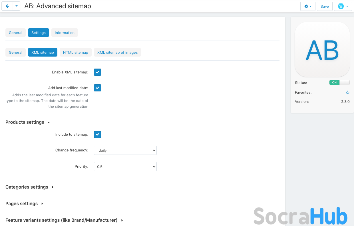
Task: Mark add-on as favorite with star
Action: pyautogui.click(x=348, y=93)
